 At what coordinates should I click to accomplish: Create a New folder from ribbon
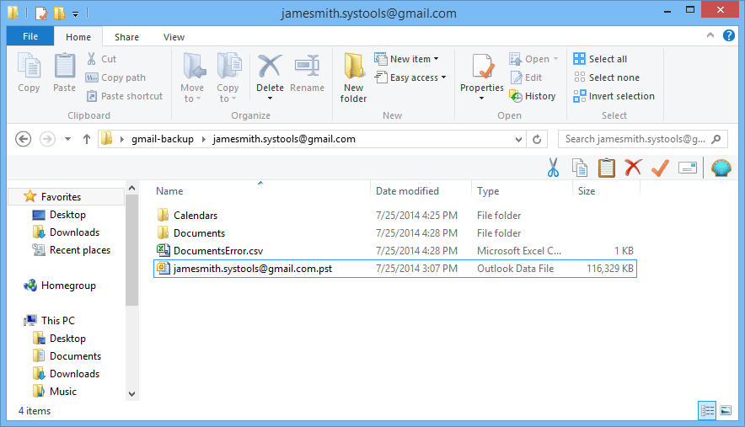click(353, 77)
